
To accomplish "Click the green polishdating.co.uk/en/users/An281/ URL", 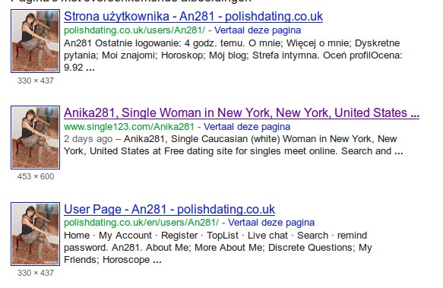I will (x=141, y=223).
